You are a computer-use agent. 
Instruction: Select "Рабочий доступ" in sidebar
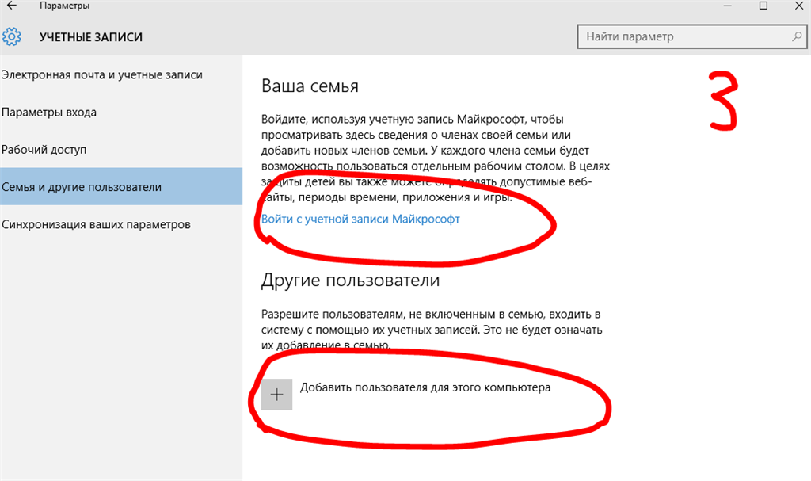(x=121, y=150)
